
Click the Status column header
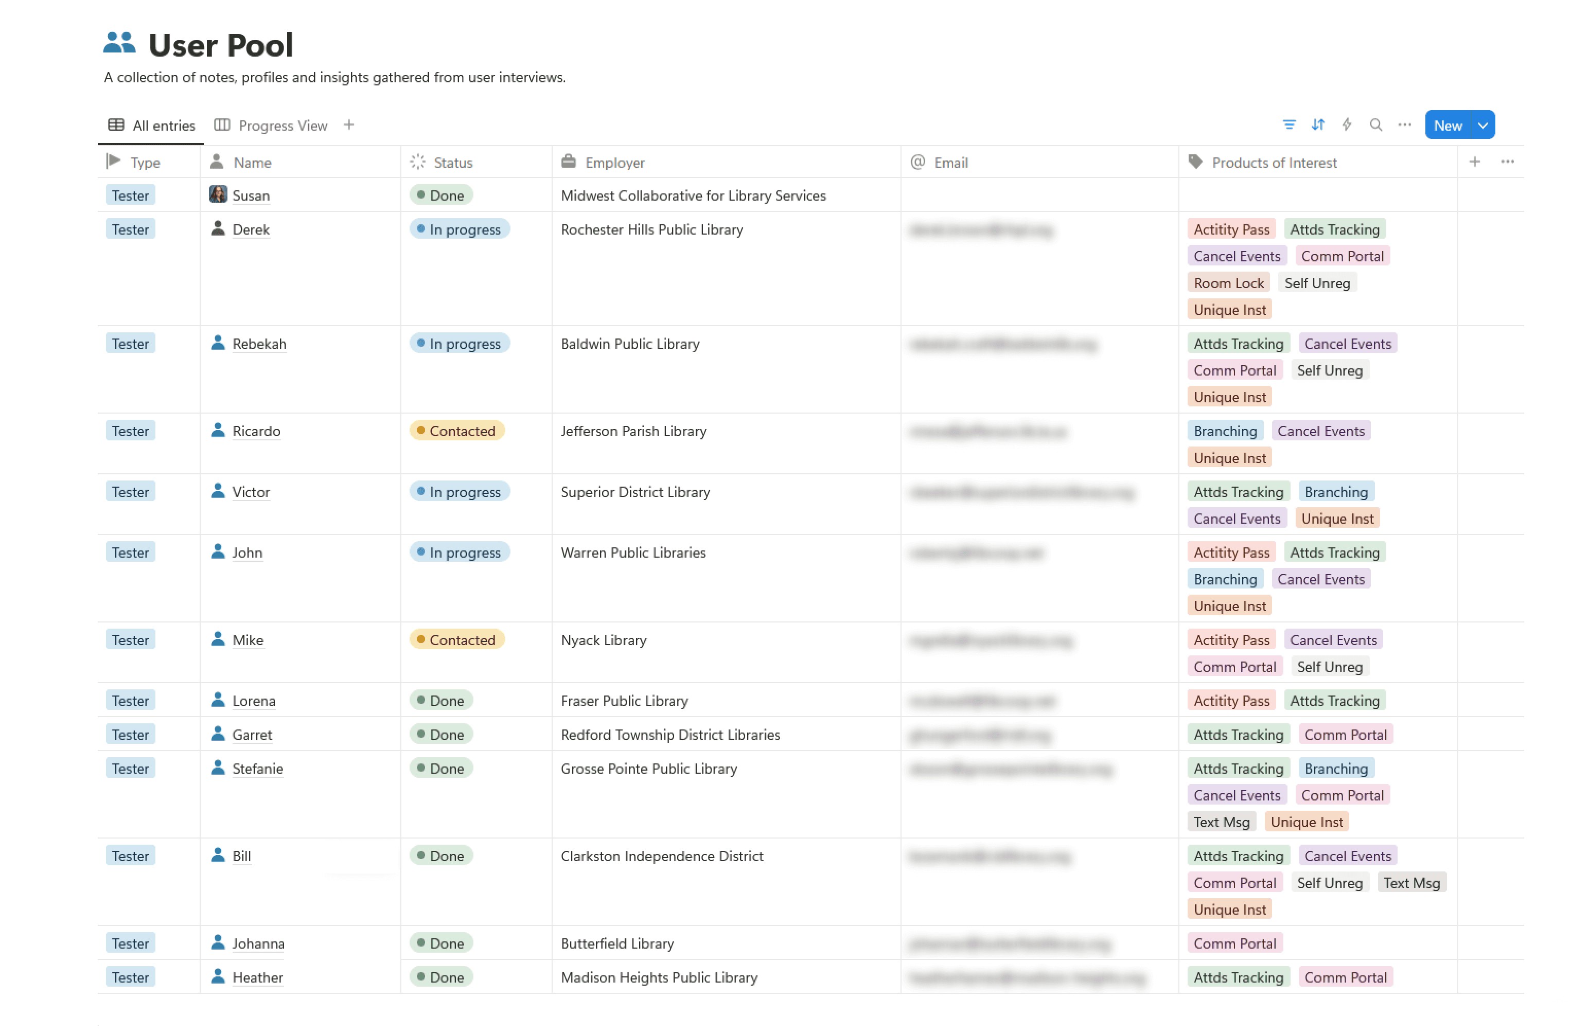tap(453, 162)
